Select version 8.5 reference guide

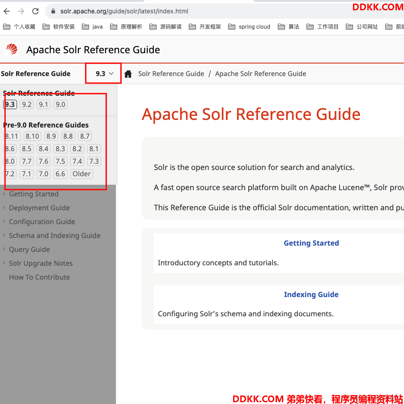[26, 149]
